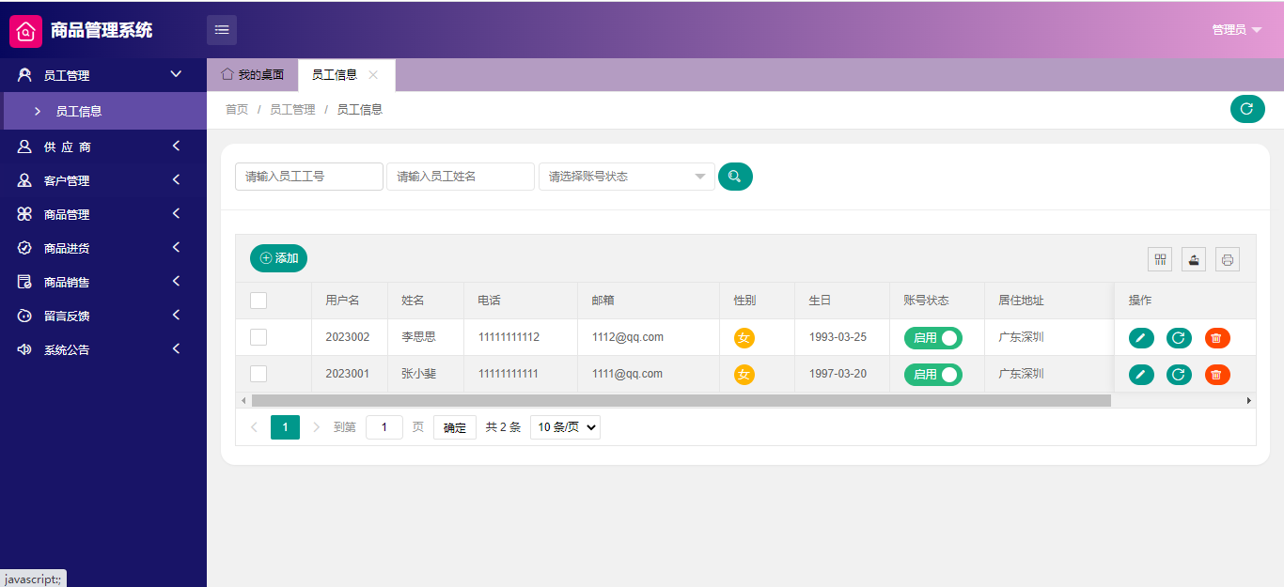Click the 商品管理 four-circle icon in sidebar
1284x587 pixels.
[x=24, y=214]
